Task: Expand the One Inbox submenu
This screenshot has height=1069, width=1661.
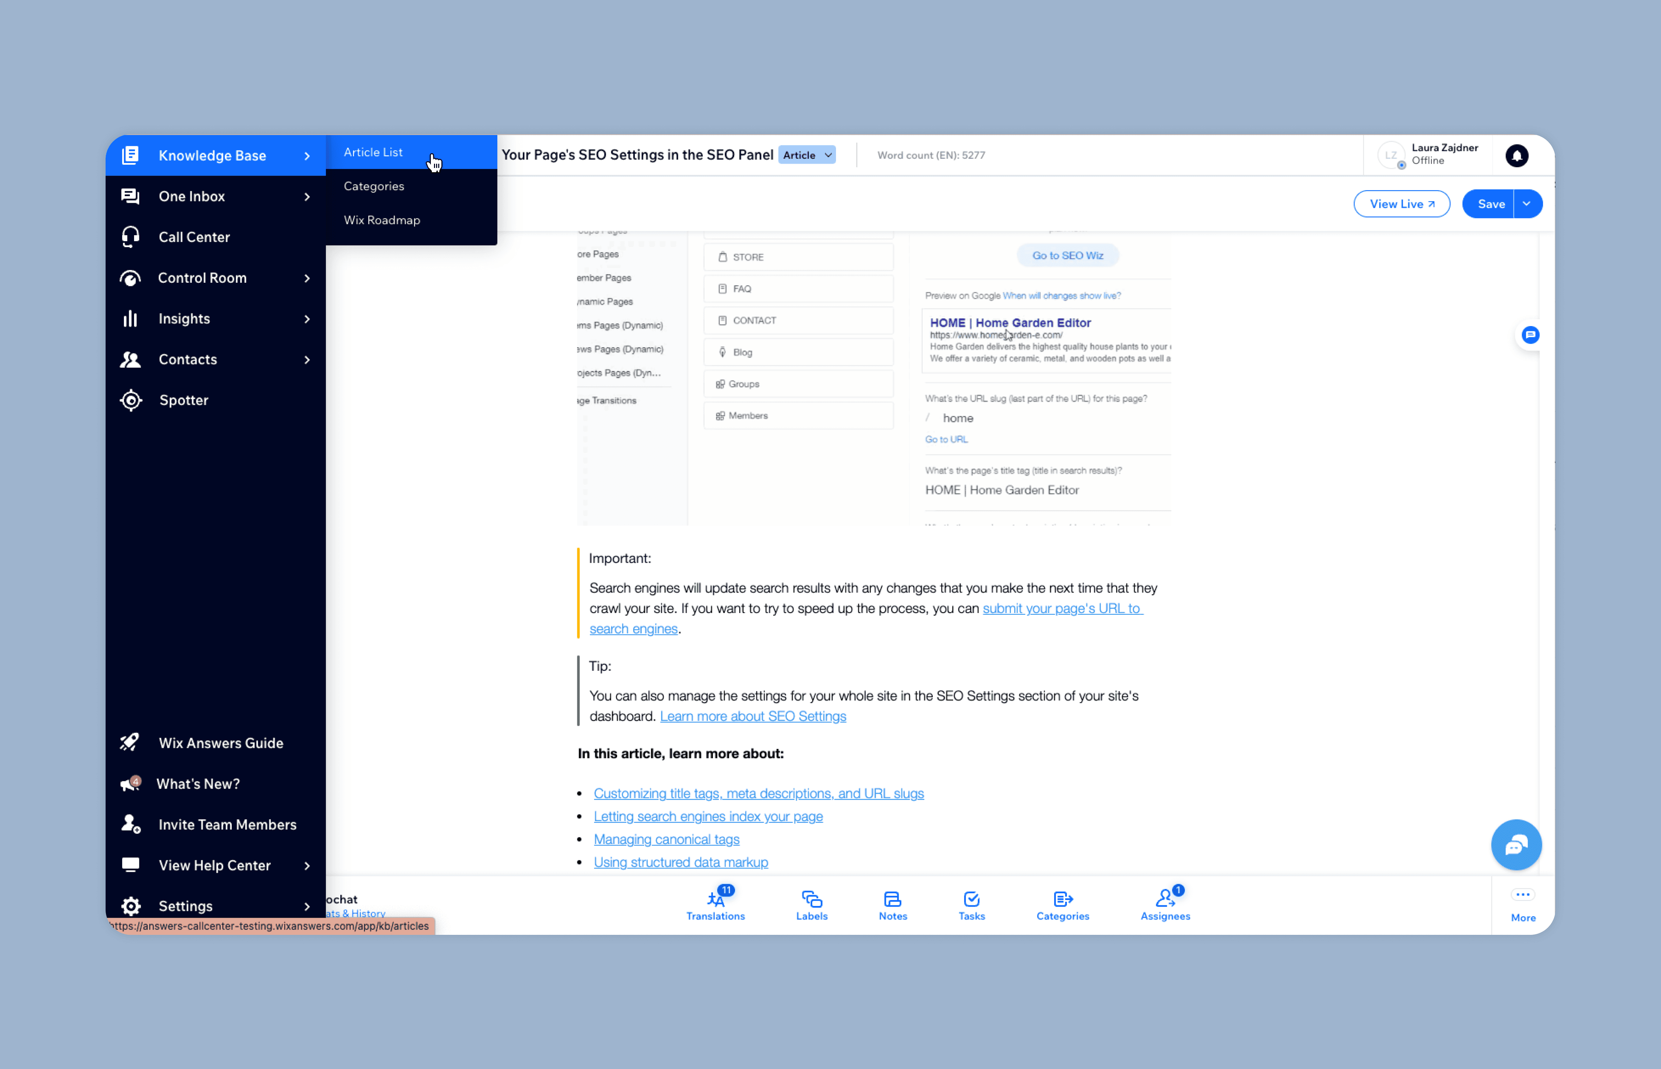Action: [307, 197]
